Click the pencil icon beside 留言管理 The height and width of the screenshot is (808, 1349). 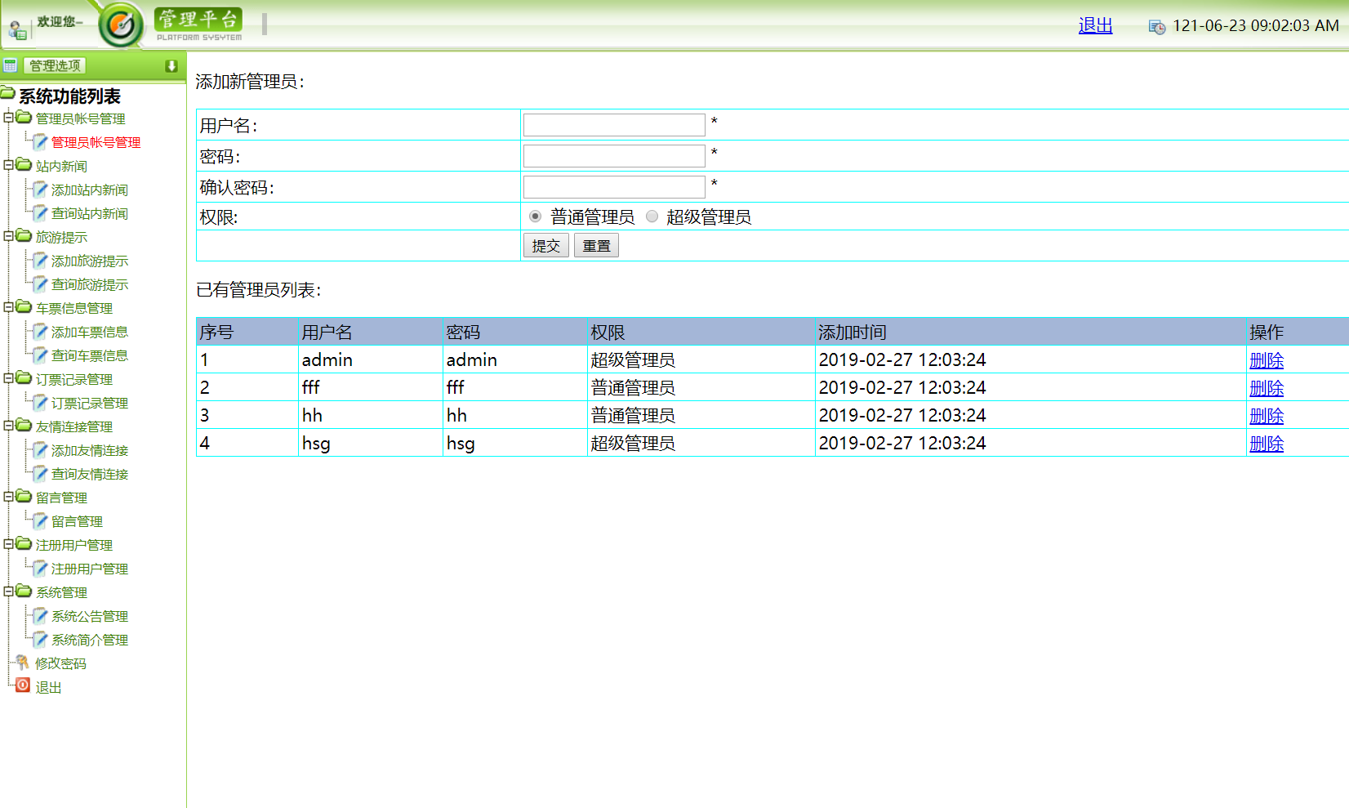(39, 520)
